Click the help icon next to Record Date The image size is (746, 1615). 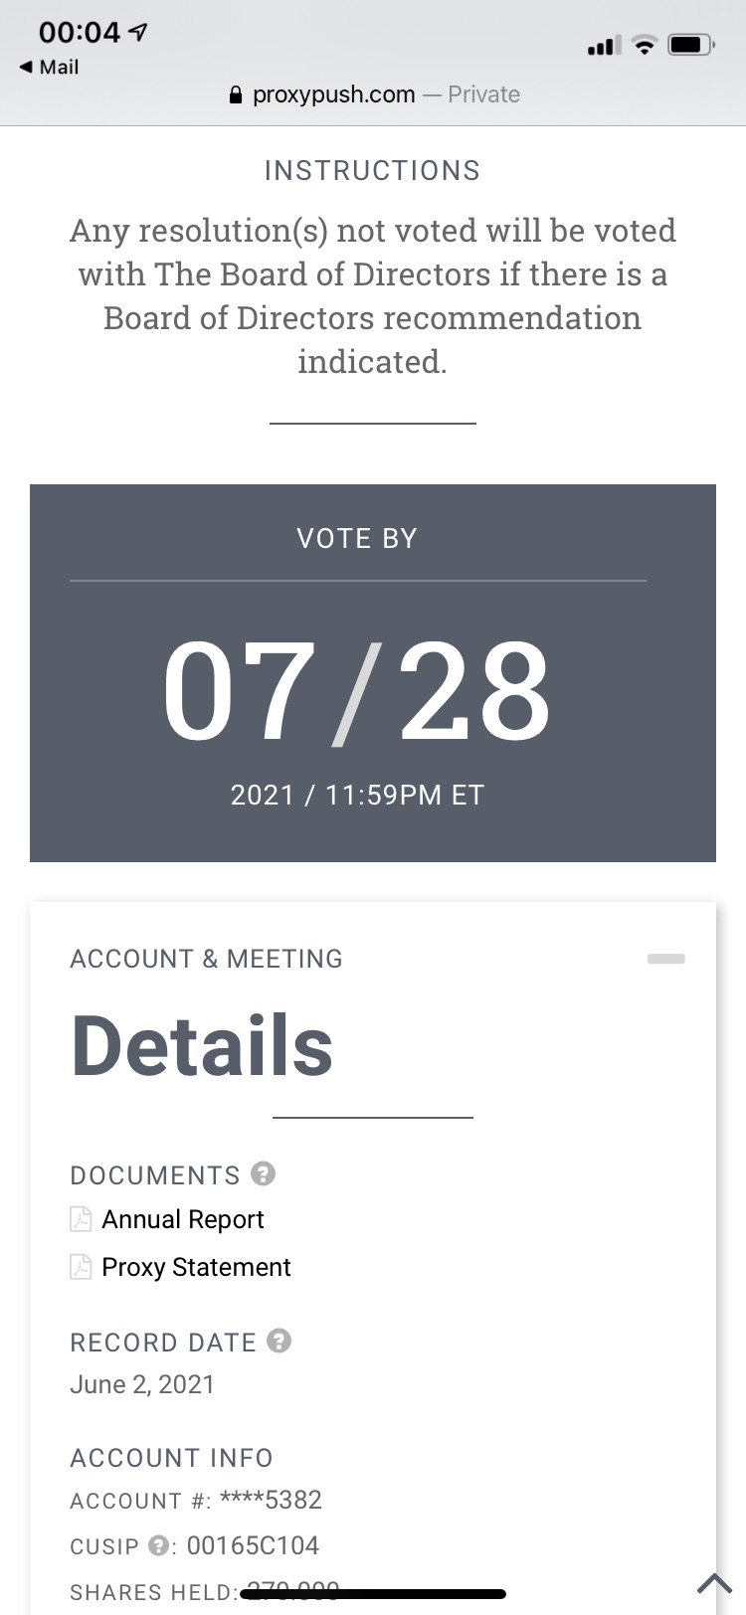click(x=280, y=1341)
